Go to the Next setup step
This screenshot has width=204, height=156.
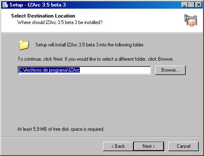149,146
